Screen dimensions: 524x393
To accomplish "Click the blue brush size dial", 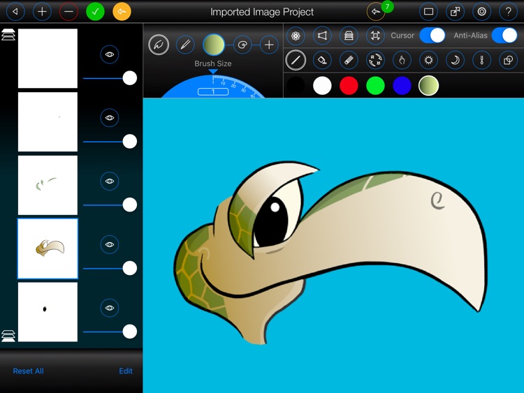I will click(213, 87).
